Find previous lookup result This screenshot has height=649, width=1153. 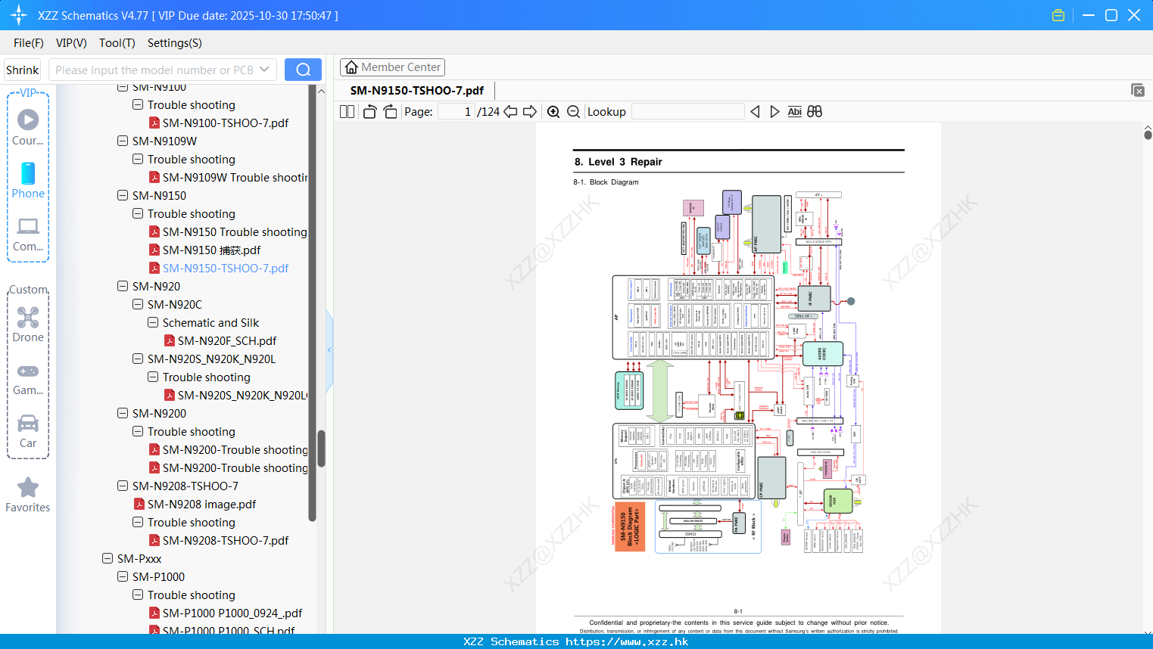click(x=755, y=112)
